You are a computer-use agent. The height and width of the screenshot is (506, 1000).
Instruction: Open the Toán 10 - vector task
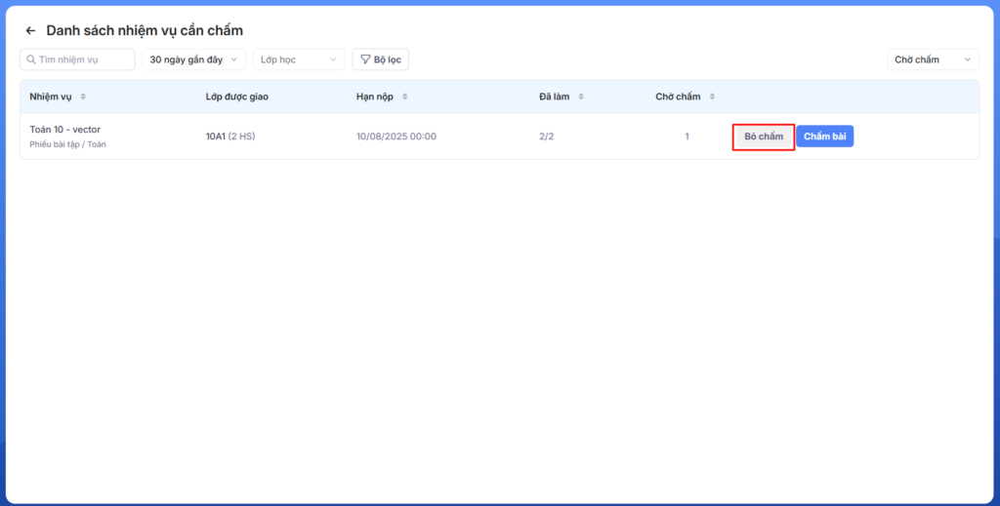65,129
